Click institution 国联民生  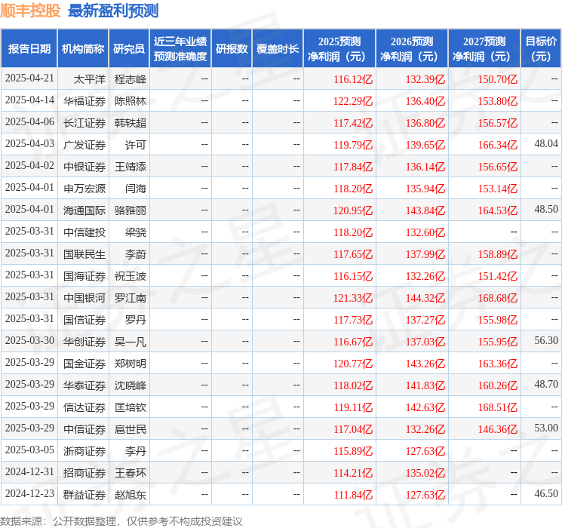[84, 254]
